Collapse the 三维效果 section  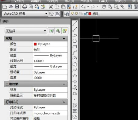[64, 84]
